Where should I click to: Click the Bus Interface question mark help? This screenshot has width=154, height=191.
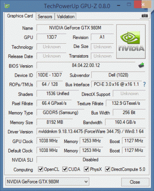(144, 84)
